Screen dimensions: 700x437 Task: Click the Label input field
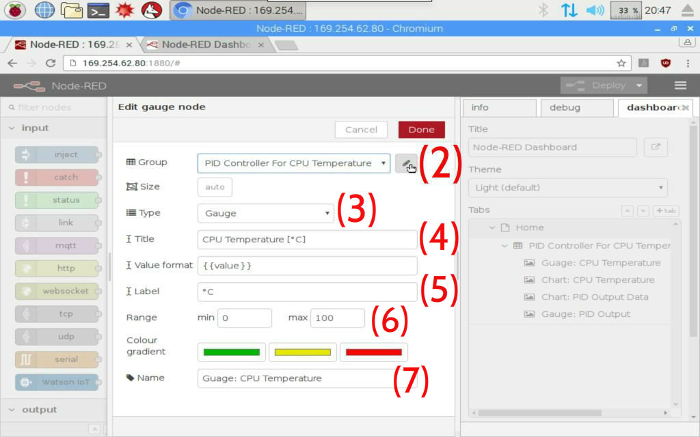tap(307, 292)
